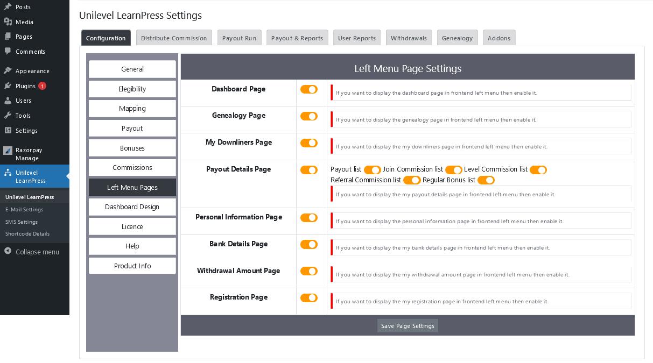Disable the Genealogy Page toggle
The width and height of the screenshot is (653, 363).
coord(309,116)
